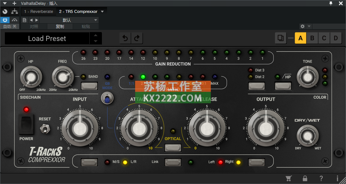346x184 pixels.
Task: Flip the GB MODE toggle switch
Action: tap(107, 98)
